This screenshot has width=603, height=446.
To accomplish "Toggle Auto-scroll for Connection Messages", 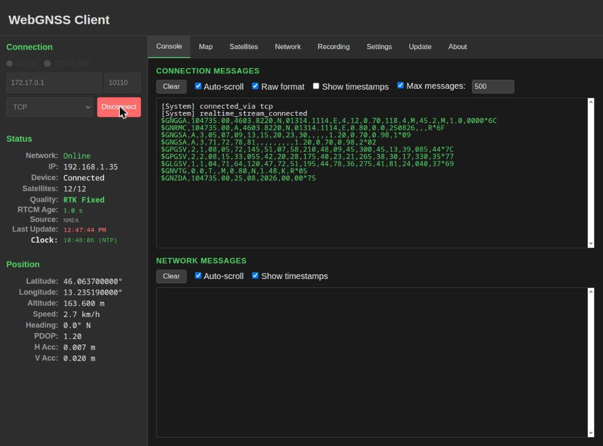I will [198, 86].
